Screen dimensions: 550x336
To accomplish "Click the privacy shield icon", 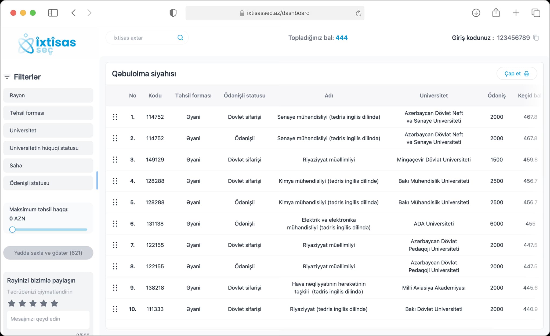I will (x=173, y=13).
